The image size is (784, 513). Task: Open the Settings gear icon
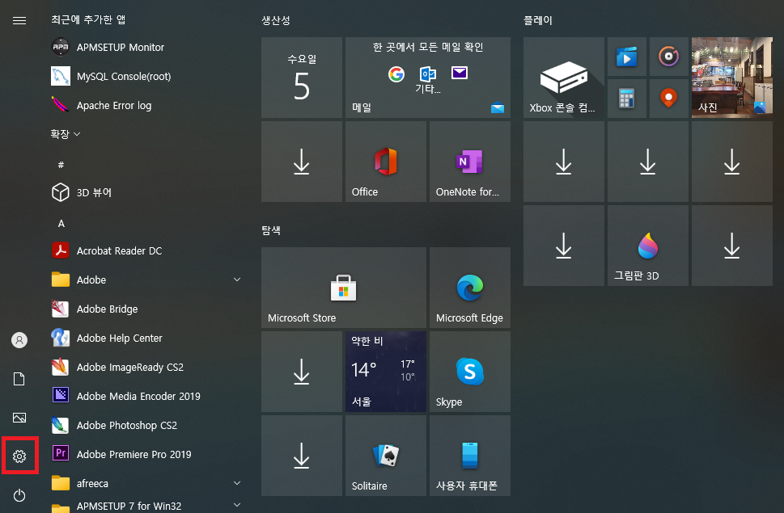tap(19, 456)
